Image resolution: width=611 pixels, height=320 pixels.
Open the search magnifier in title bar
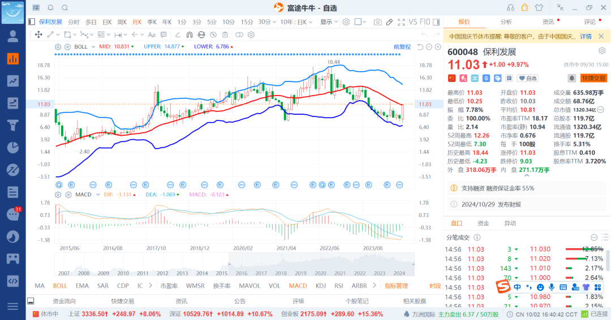pyautogui.click(x=64, y=7)
